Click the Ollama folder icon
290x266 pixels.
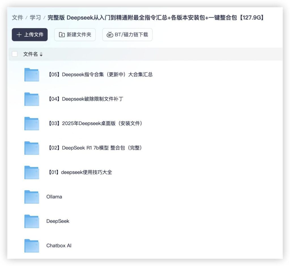point(32,196)
